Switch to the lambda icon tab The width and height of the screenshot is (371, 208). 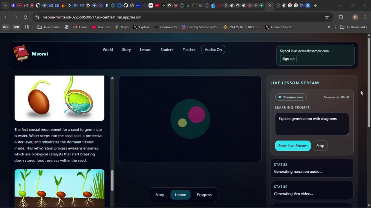(188, 5)
